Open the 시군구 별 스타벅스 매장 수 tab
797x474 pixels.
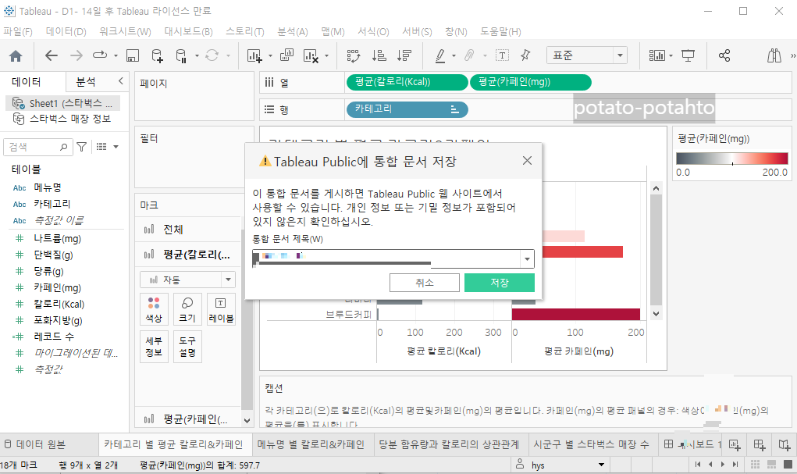coord(591,444)
